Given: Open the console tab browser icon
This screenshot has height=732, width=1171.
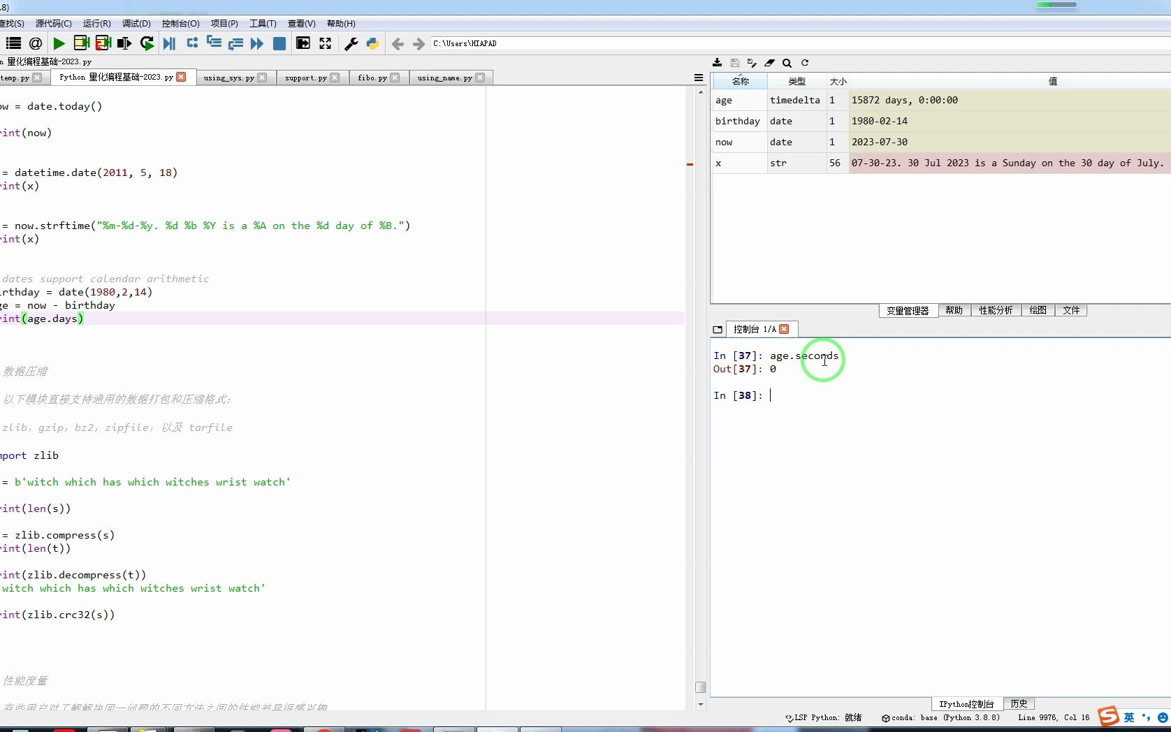Looking at the screenshot, I should tap(718, 329).
